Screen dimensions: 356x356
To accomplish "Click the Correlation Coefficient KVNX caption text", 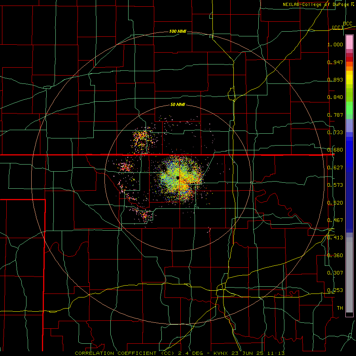I will click(x=180, y=353).
